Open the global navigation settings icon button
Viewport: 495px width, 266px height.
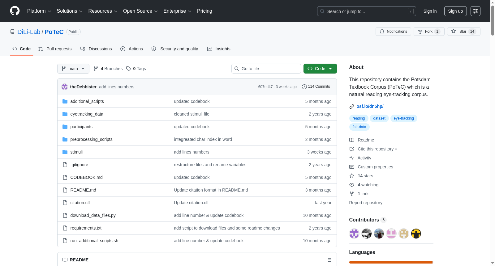[476, 11]
